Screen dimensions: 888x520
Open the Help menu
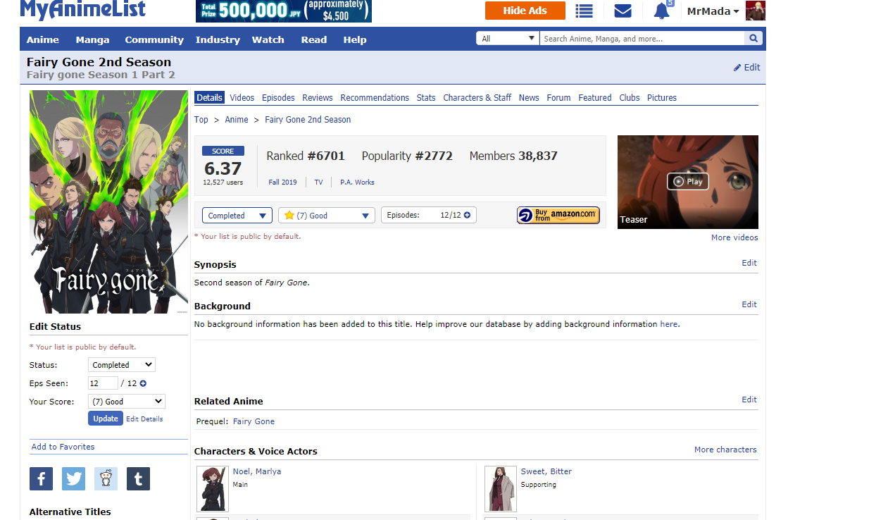(355, 39)
